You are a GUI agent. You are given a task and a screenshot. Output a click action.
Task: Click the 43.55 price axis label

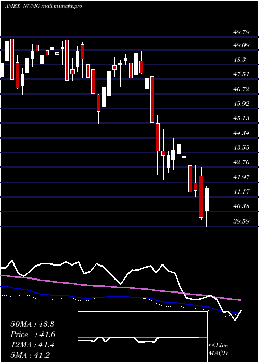[x=241, y=147]
